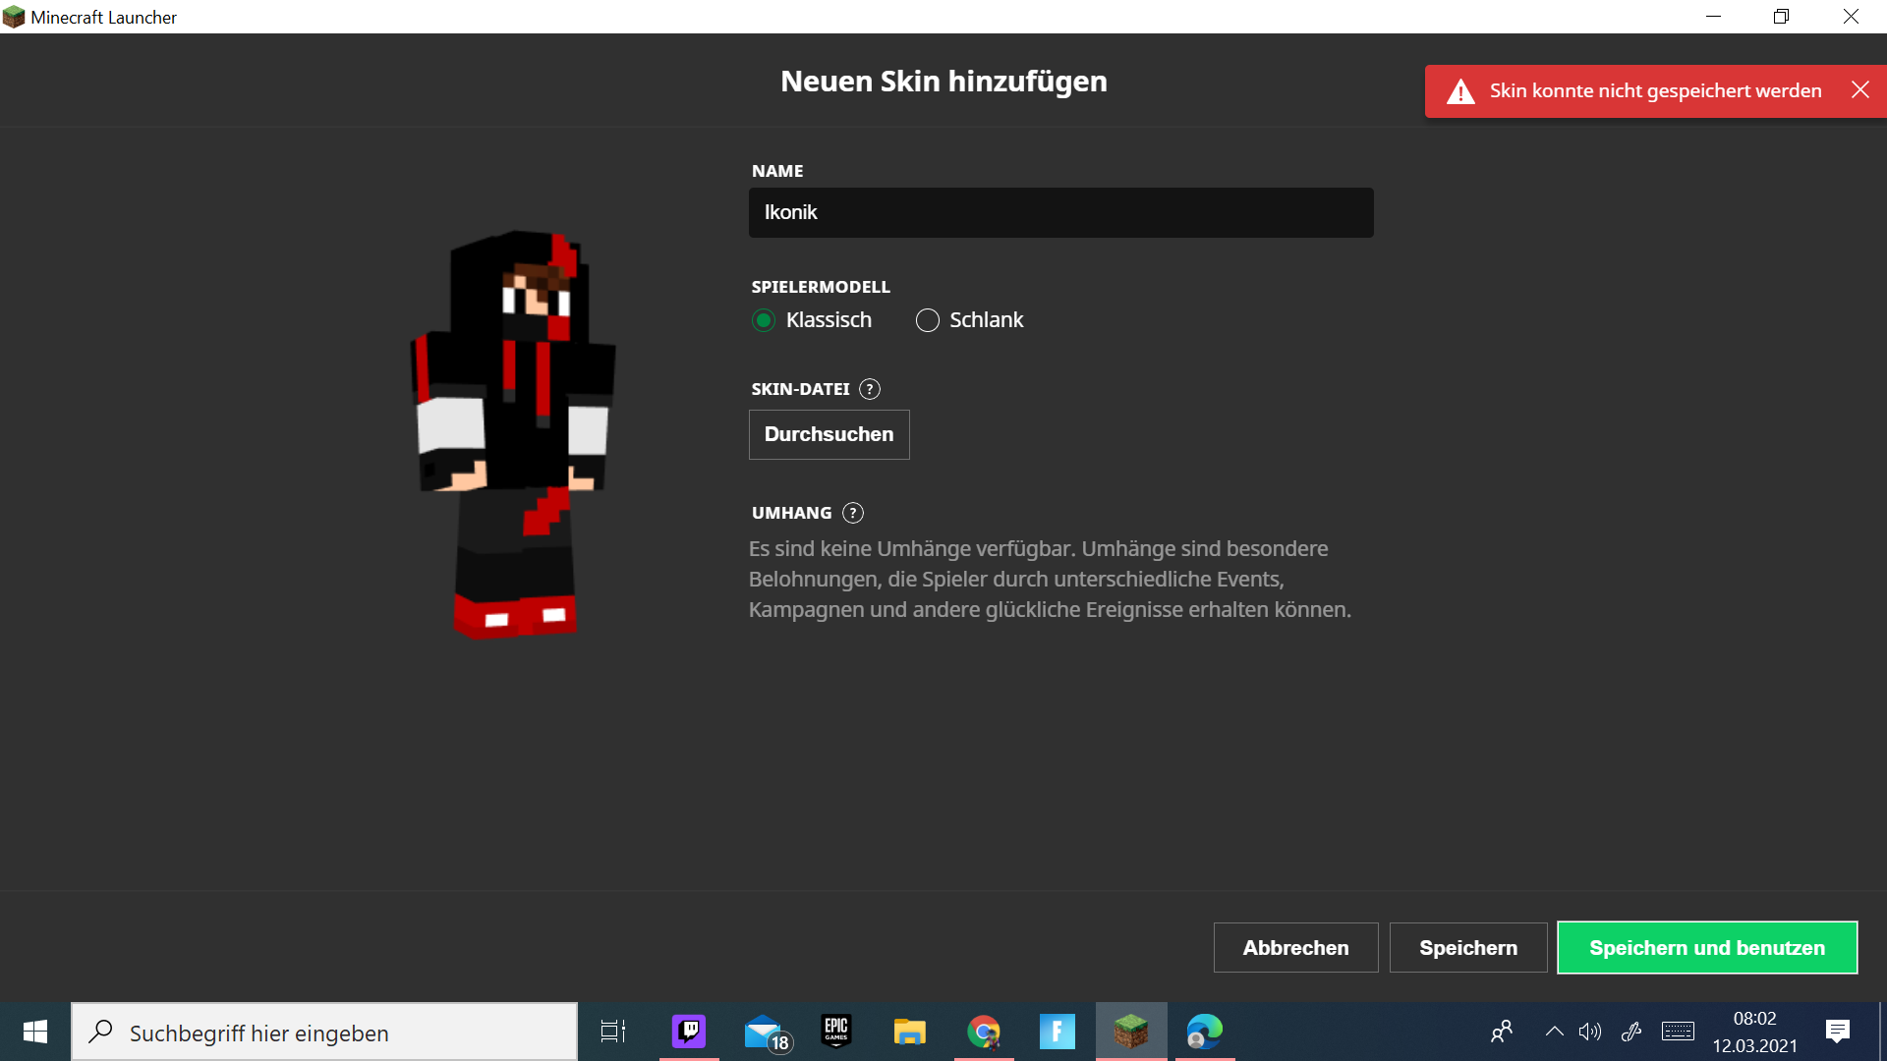The image size is (1887, 1061).
Task: Open Twitch from the taskbar
Action: [689, 1032]
